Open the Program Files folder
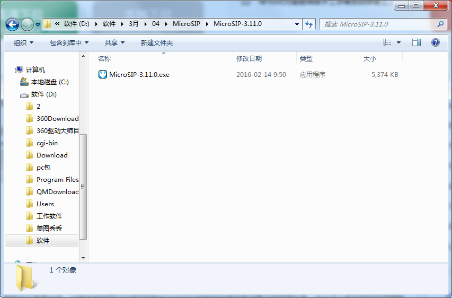Viewport: 452px width, 298px height. click(x=57, y=179)
